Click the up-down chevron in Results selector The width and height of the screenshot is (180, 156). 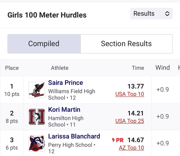tap(167, 14)
